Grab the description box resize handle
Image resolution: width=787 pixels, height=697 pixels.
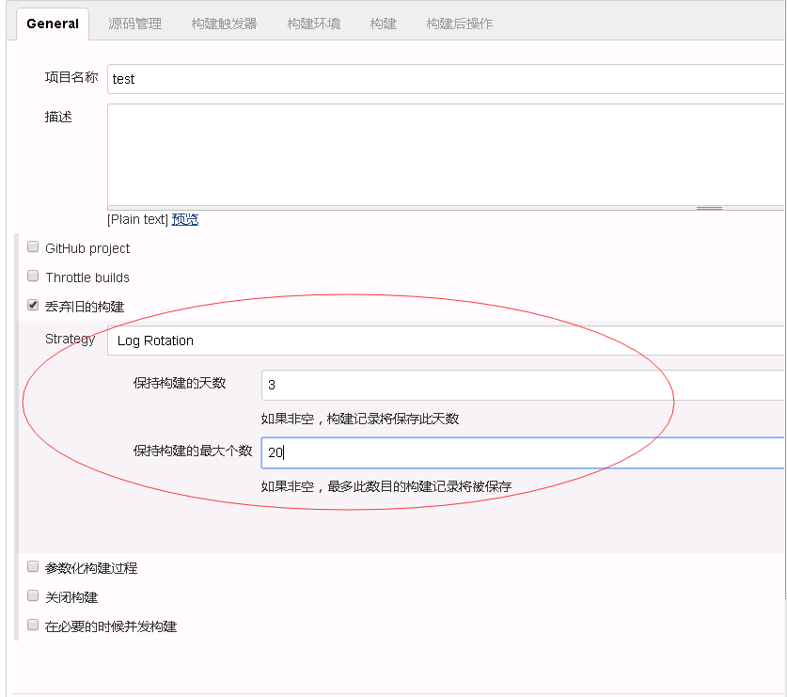(709, 208)
